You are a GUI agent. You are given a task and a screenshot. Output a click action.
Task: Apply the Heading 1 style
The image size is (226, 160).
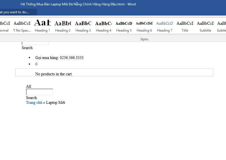click(x=42, y=26)
